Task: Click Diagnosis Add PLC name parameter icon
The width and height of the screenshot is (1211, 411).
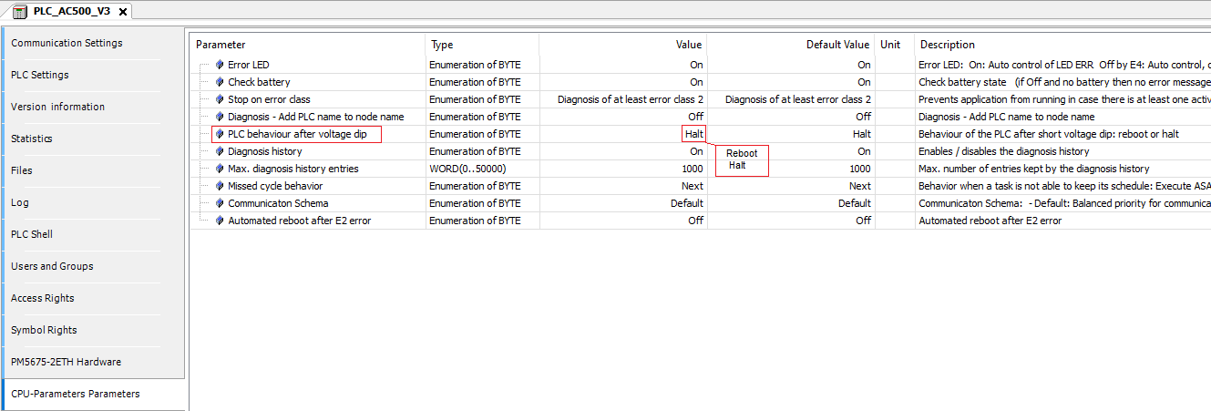Action: [x=219, y=117]
